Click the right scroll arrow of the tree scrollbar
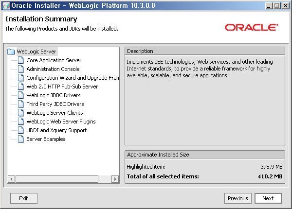Screen dimensions: 292x209 pyautogui.click(x=115, y=179)
